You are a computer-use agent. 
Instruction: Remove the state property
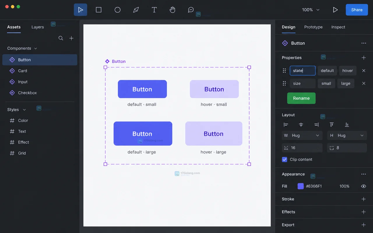[364, 71]
